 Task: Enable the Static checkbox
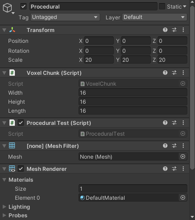pyautogui.click(x=162, y=6)
